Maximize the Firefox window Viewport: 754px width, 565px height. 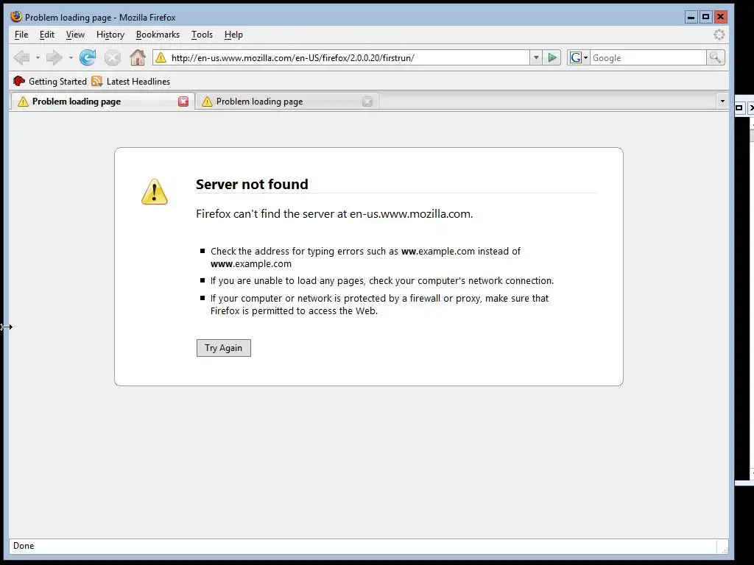pyautogui.click(x=706, y=18)
